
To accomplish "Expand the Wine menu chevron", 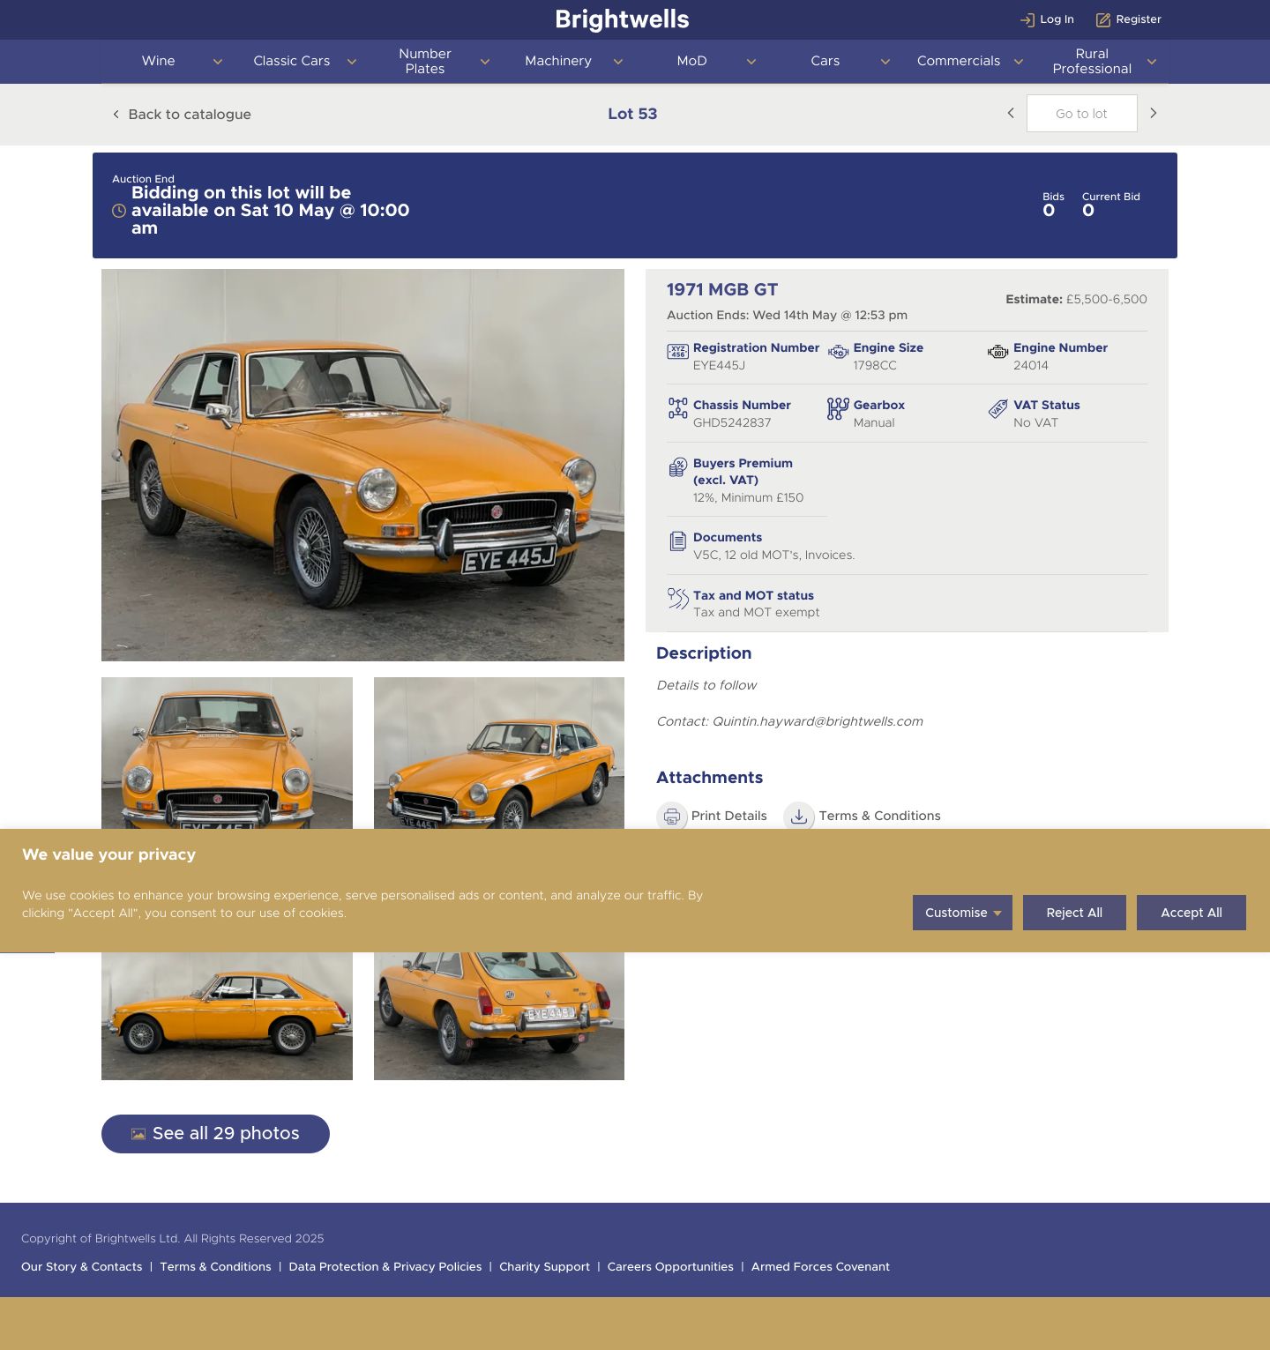I will (x=218, y=62).
